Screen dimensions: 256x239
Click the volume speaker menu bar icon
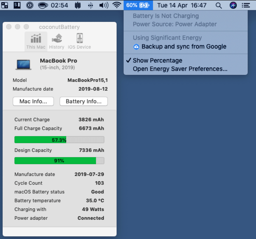coord(104,5)
